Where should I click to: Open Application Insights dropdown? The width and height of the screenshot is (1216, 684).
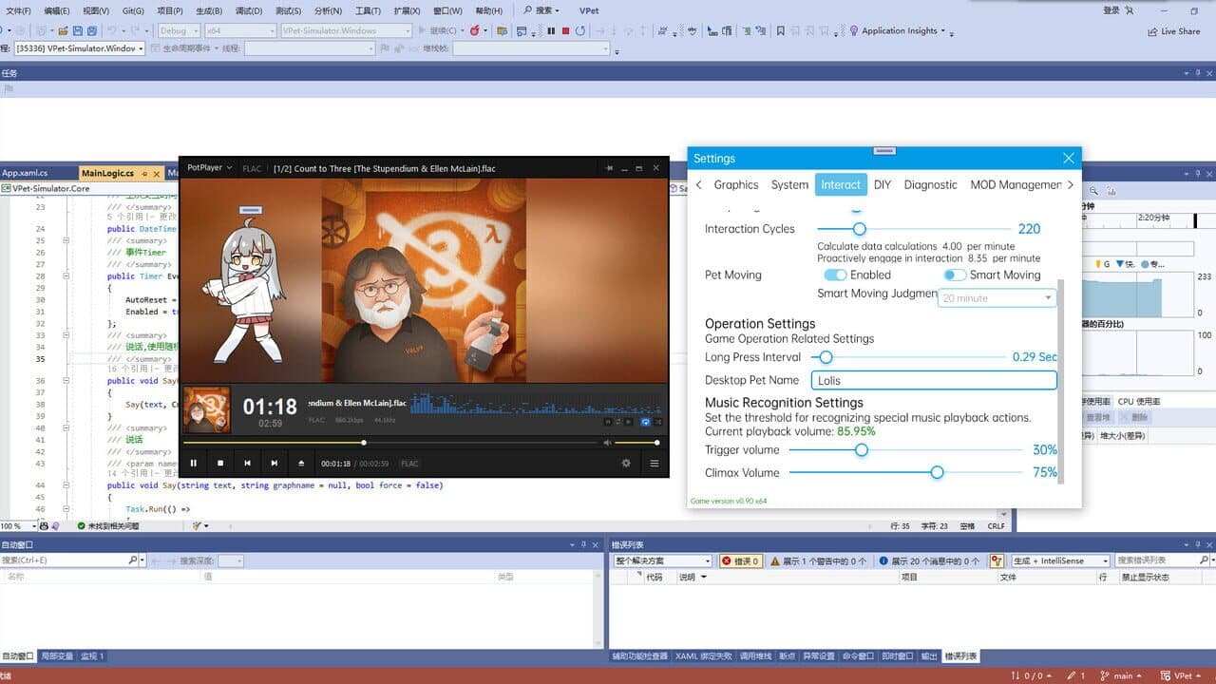click(x=898, y=30)
